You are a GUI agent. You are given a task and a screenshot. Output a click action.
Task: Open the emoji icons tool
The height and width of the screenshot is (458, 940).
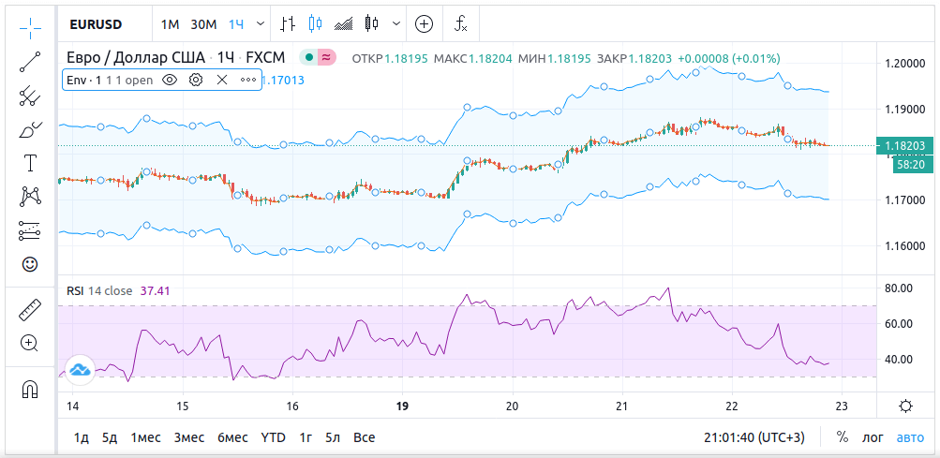pos(30,264)
